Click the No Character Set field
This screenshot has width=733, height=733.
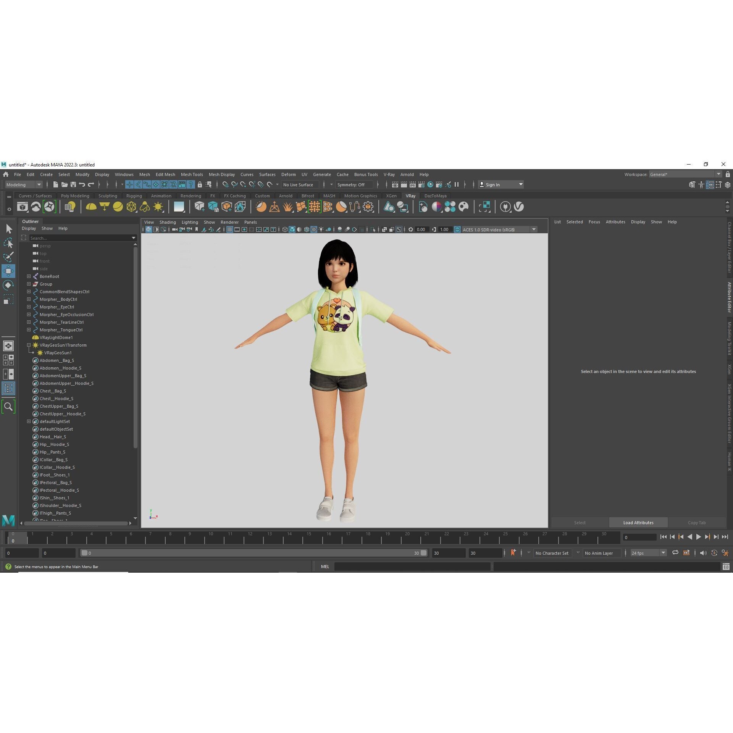tap(552, 553)
